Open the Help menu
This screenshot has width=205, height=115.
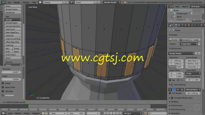[34, 2]
